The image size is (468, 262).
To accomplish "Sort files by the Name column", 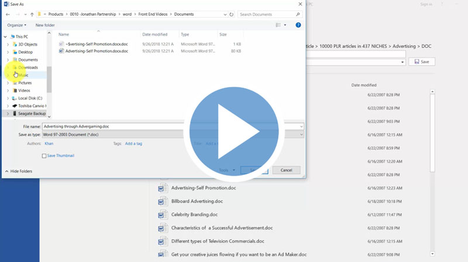I will [64, 34].
